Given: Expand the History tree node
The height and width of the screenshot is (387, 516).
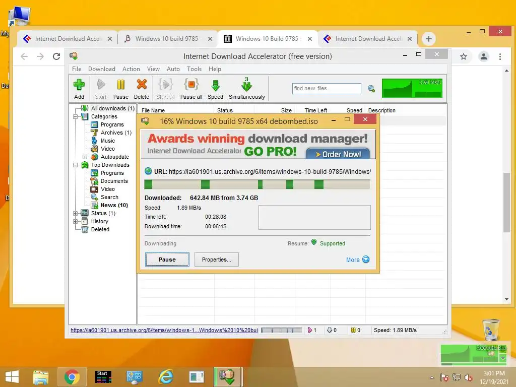Looking at the screenshot, I should [76, 222].
